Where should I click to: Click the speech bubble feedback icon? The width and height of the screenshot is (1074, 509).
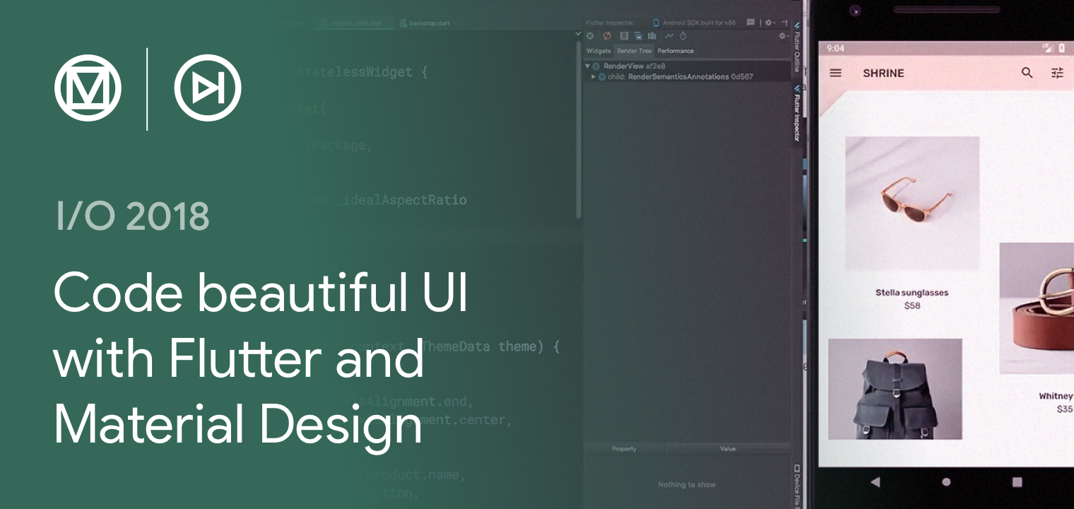coord(750,23)
